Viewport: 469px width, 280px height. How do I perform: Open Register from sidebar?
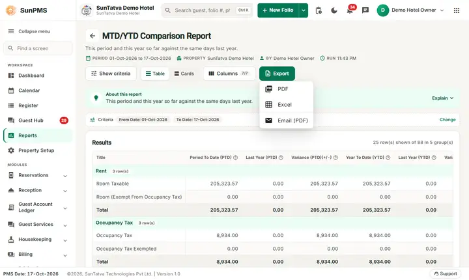[x=38, y=105]
